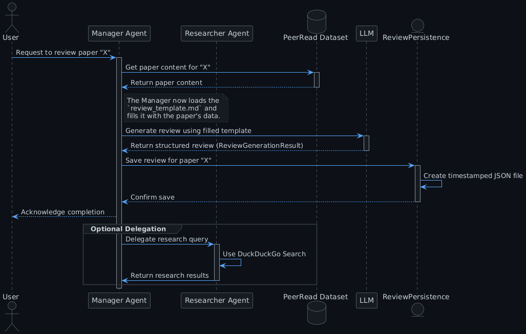This screenshot has height=334, width=526.
Task: Click the ReviewPersistence entity circle at bottom
Action: coord(417,309)
